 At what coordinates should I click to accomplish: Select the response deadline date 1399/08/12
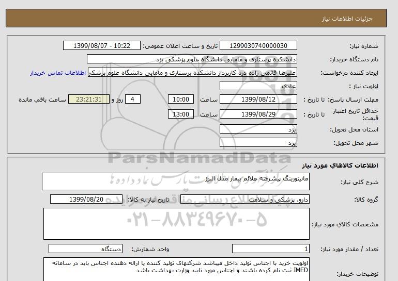[258, 99]
